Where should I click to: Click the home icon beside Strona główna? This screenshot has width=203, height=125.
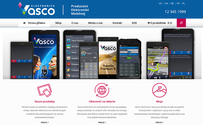coord(24,23)
